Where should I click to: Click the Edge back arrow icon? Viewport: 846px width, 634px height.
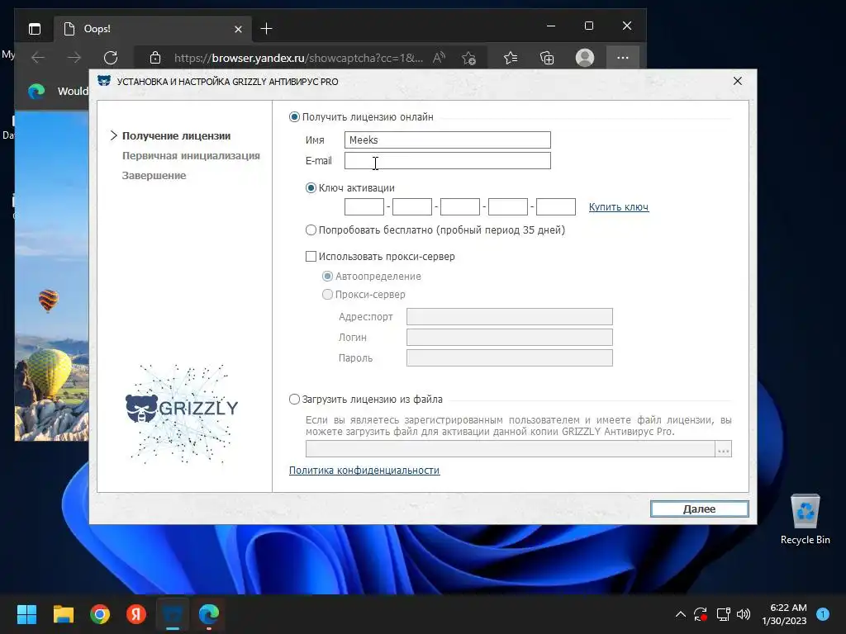click(x=38, y=58)
